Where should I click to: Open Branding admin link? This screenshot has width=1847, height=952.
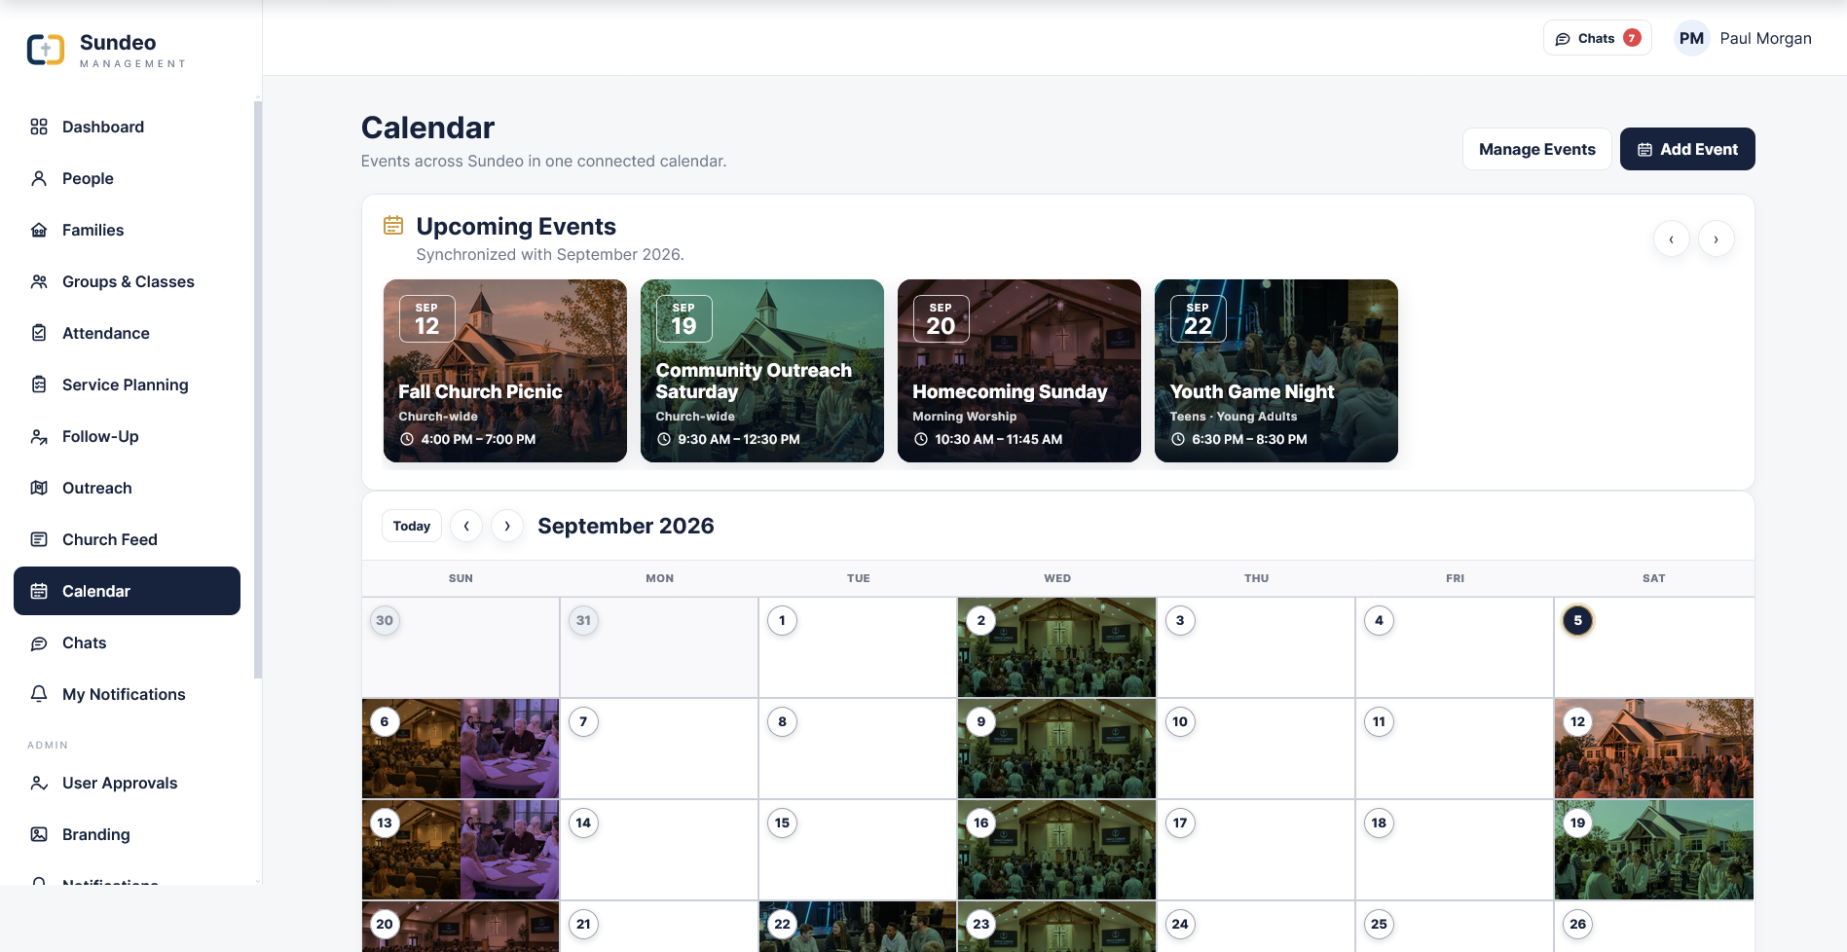(127, 834)
